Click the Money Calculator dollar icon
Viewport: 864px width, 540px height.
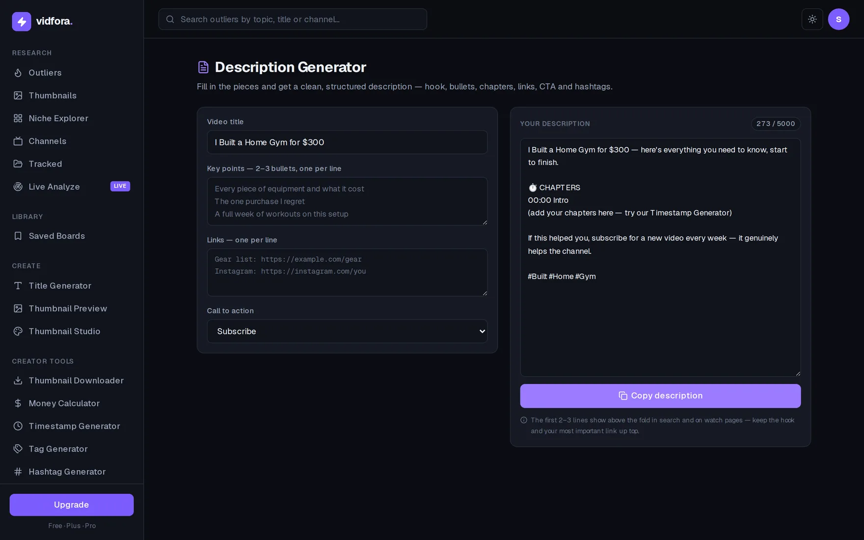coord(18,403)
